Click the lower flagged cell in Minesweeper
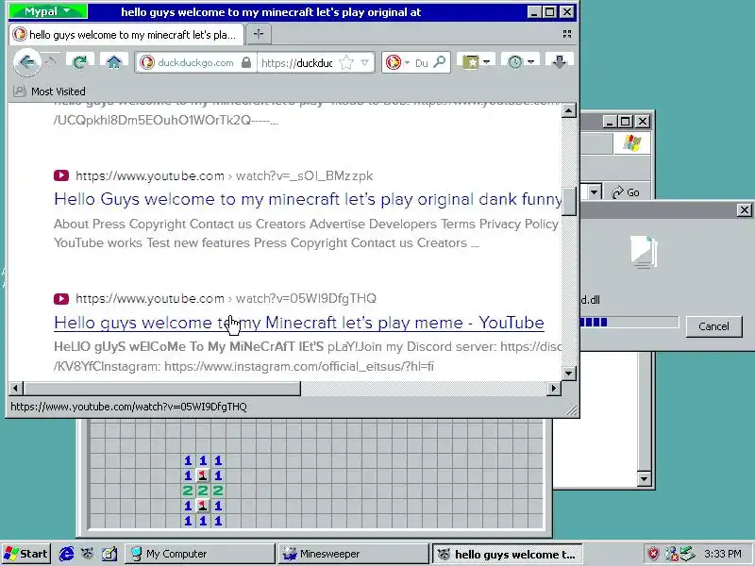This screenshot has height=566, width=755. click(x=203, y=506)
